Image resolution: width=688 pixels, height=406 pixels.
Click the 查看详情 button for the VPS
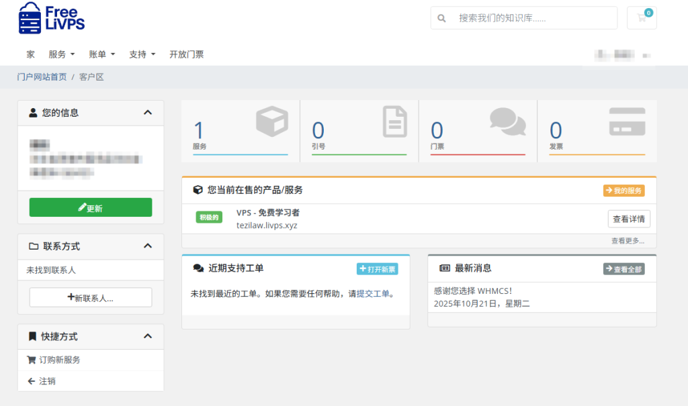(x=628, y=219)
